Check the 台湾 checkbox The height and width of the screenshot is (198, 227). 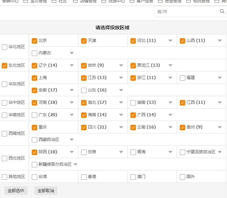[x=34, y=177]
